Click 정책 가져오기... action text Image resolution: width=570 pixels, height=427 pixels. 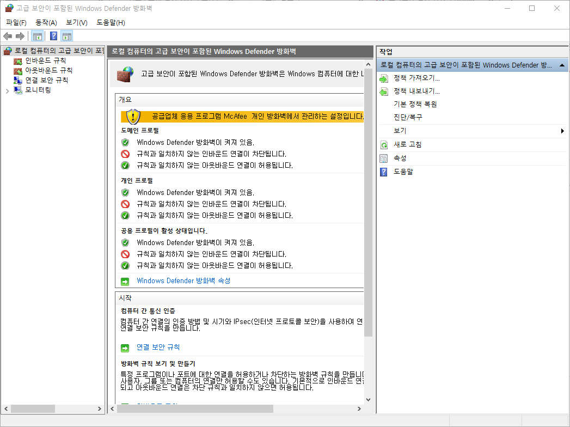416,78
